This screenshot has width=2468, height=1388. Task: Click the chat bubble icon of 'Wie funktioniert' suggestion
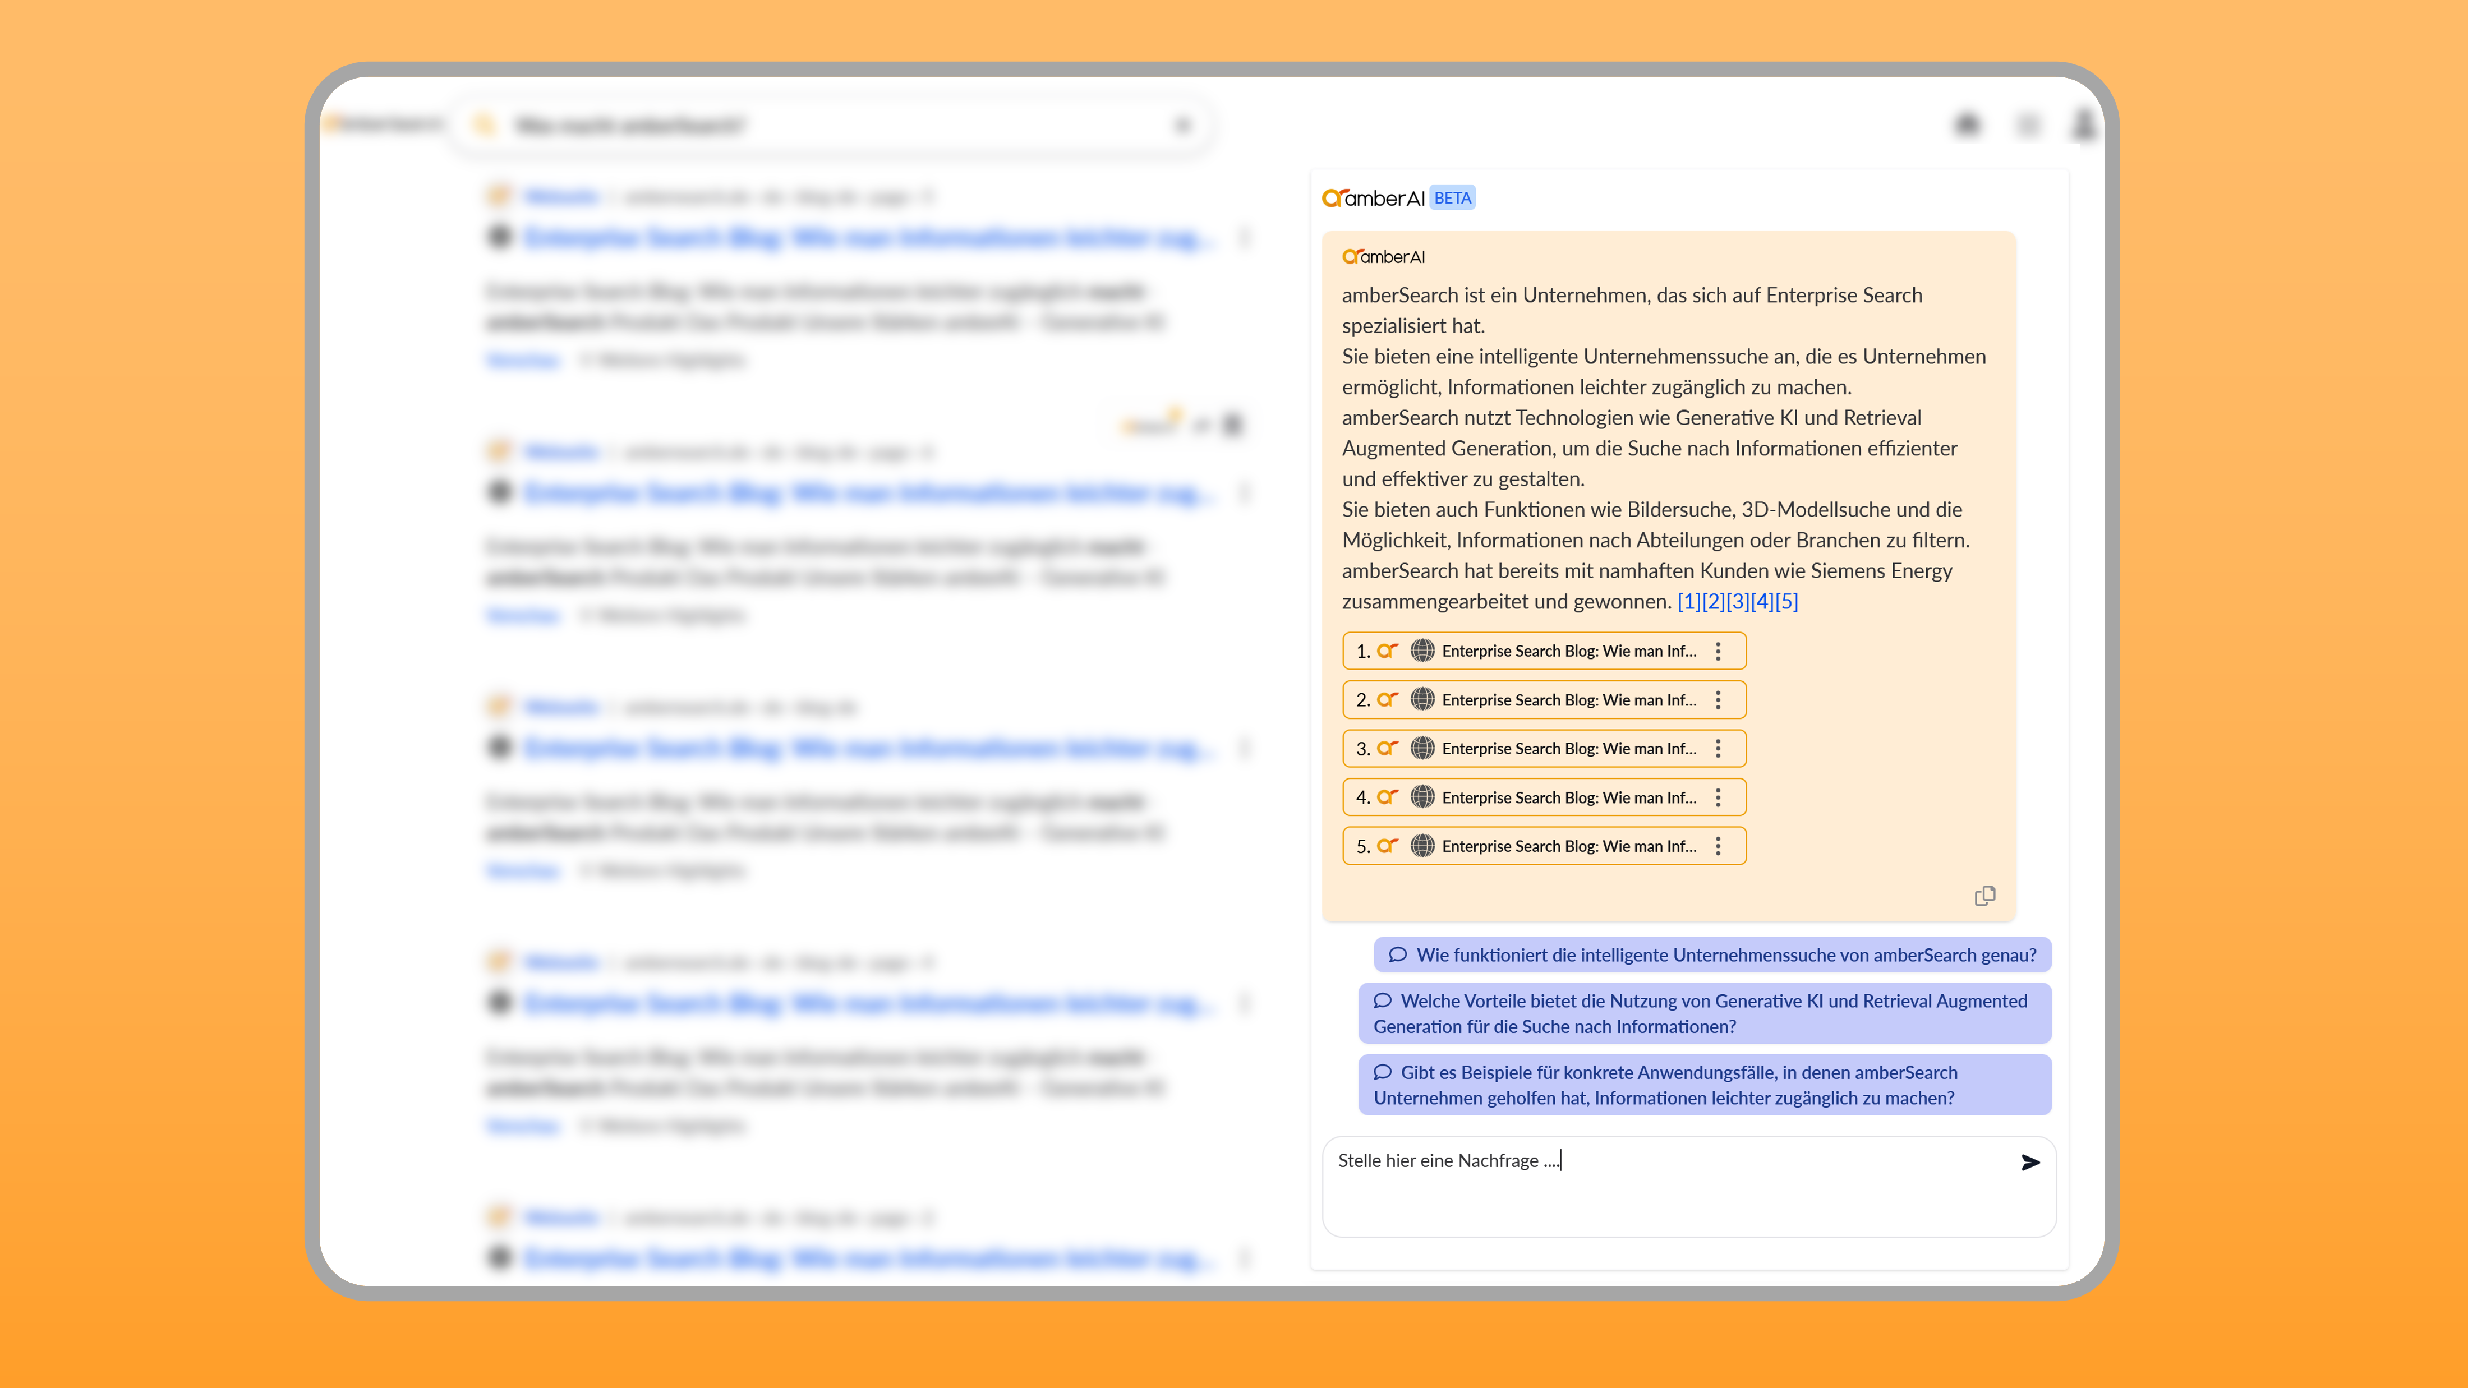click(1398, 955)
